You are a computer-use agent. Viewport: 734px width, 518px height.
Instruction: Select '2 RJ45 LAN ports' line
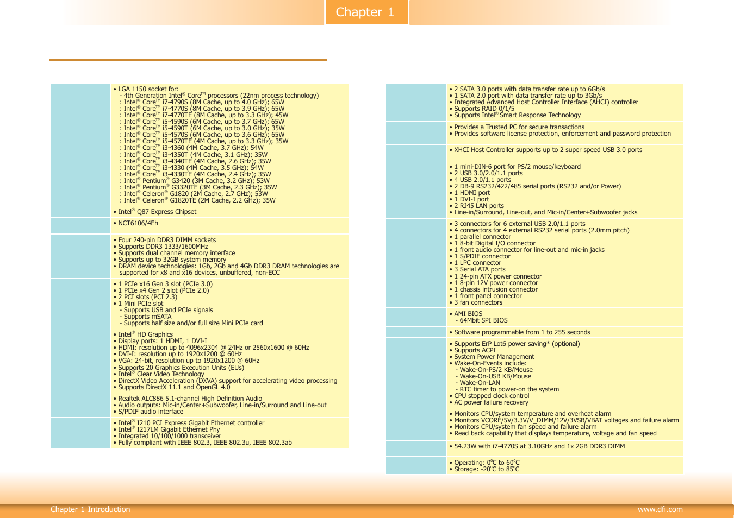[x=476, y=206]
